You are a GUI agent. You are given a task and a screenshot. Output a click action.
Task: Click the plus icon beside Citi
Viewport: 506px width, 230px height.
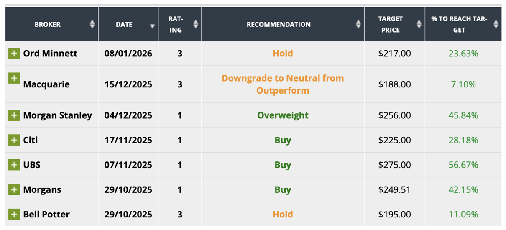[14, 140]
